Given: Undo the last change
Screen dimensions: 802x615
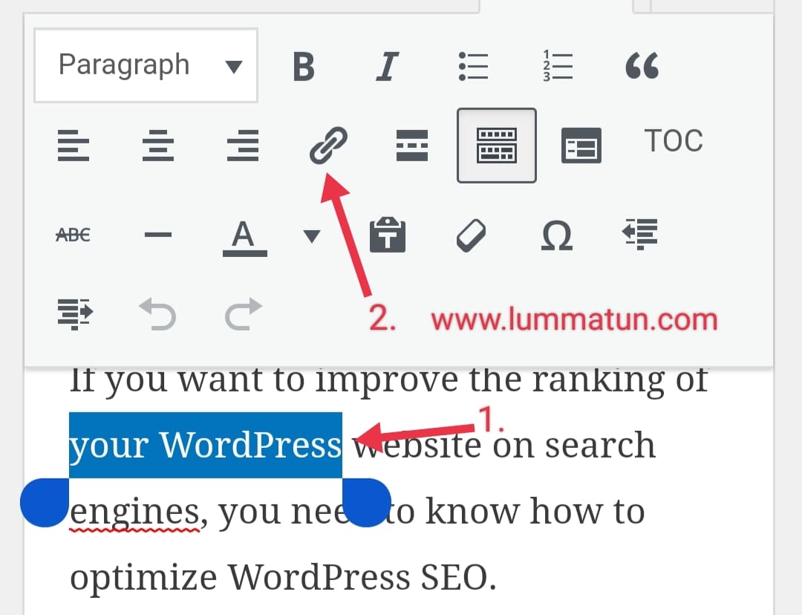Looking at the screenshot, I should pos(157,314).
